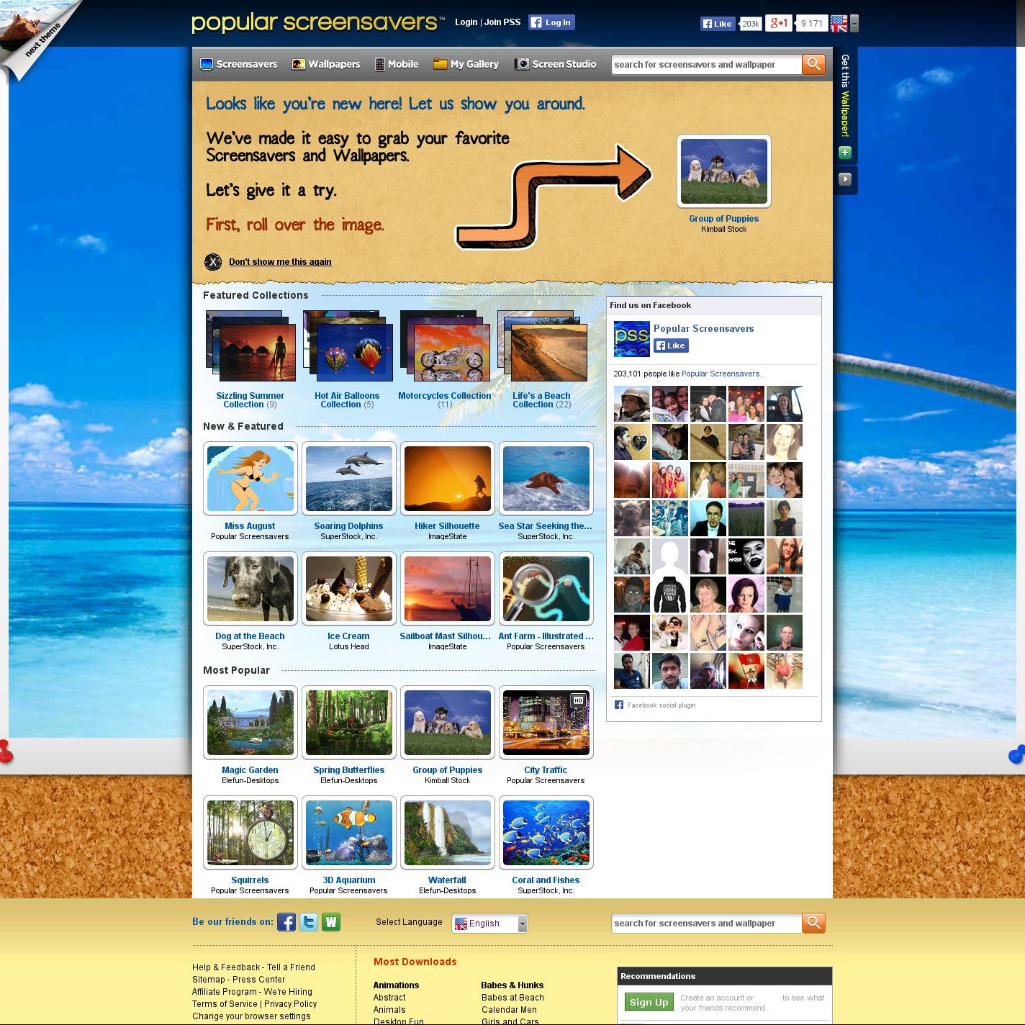Focus the footer search field

(x=706, y=923)
